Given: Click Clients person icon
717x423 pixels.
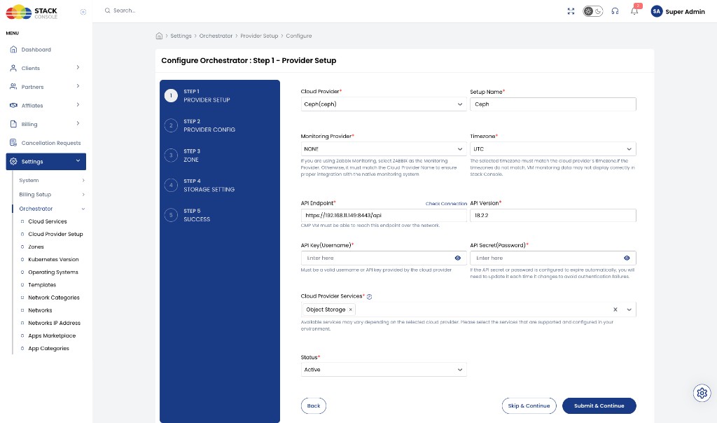Looking at the screenshot, I should pyautogui.click(x=13, y=68).
